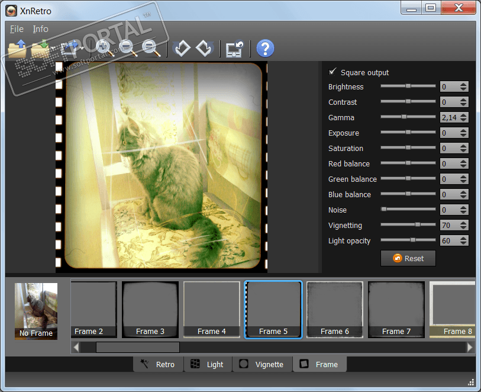Image resolution: width=481 pixels, height=392 pixels.
Task: Rotate image left with toolbar icon
Action: point(182,49)
